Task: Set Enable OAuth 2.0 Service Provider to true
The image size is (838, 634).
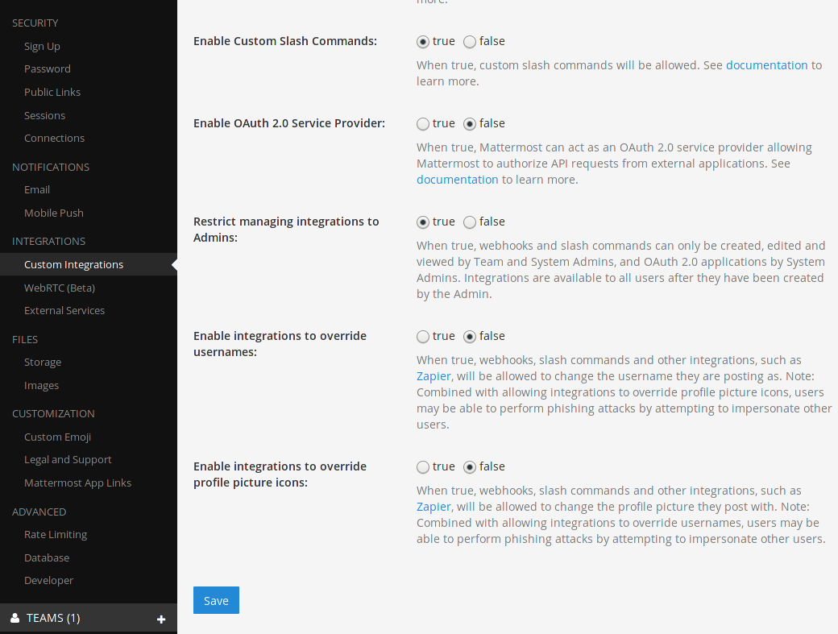Action: (x=423, y=124)
